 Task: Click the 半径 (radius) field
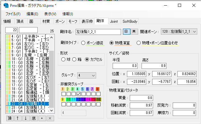click(125, 66)
